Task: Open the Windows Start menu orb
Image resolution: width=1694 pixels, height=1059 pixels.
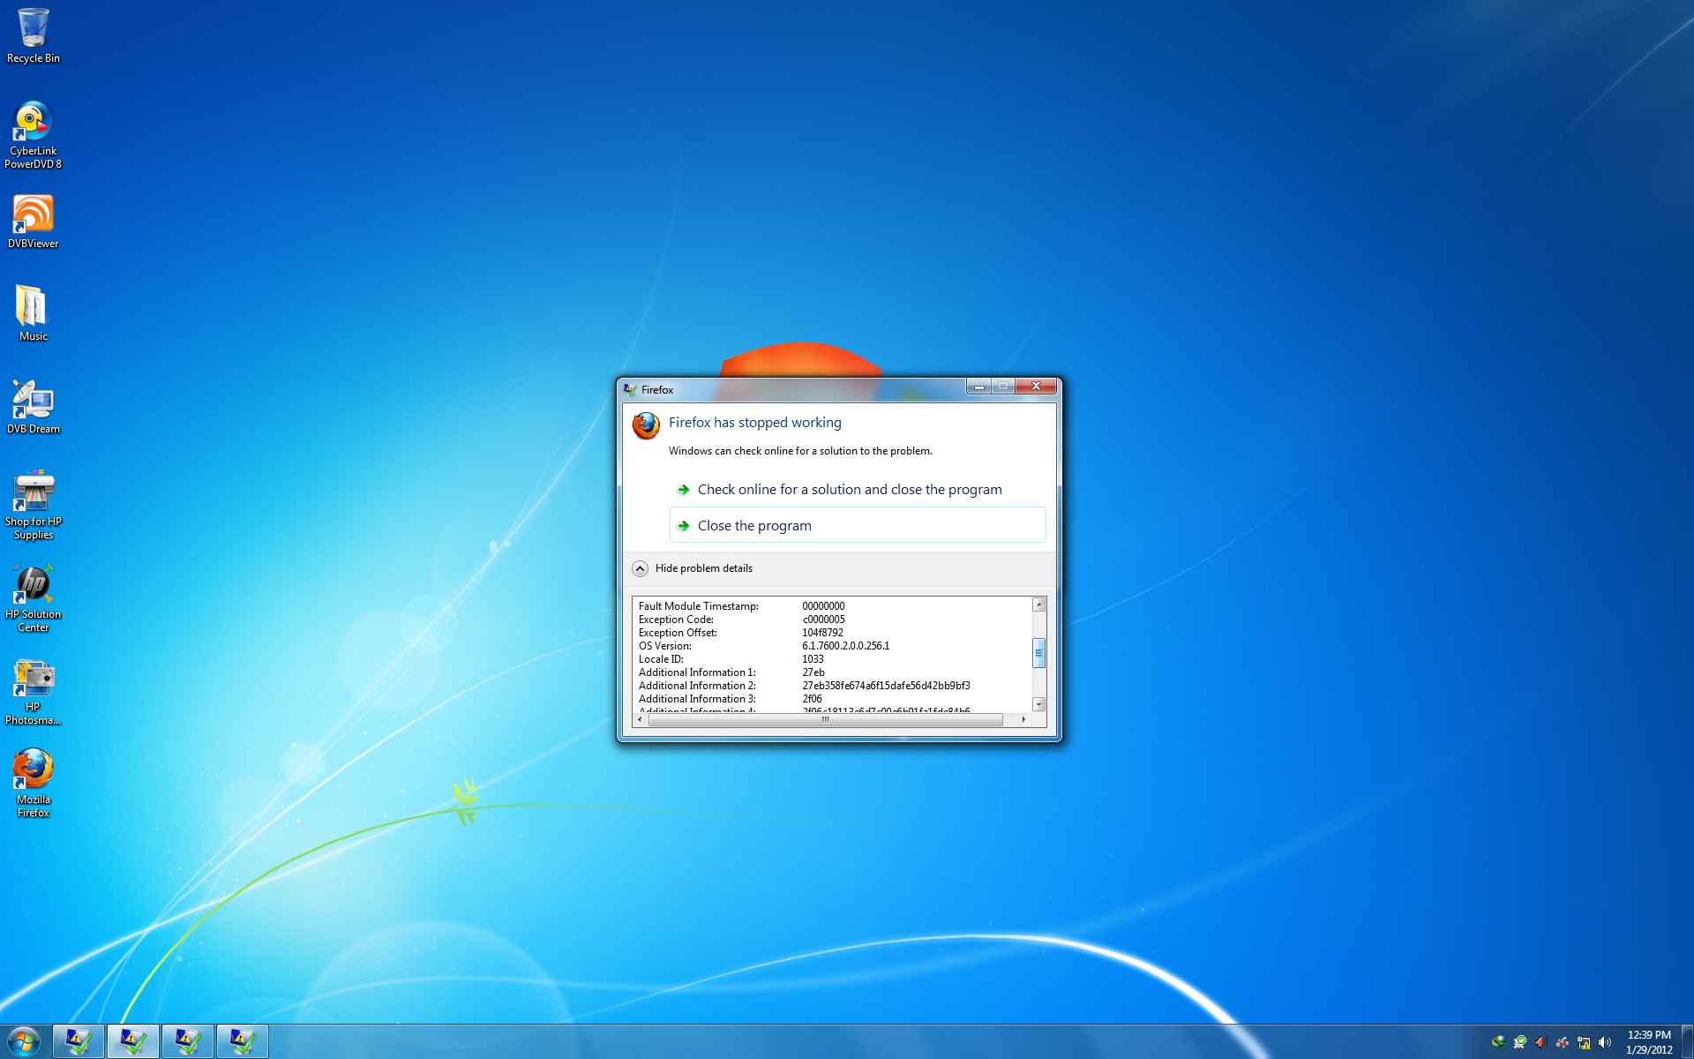Action: 23,1041
